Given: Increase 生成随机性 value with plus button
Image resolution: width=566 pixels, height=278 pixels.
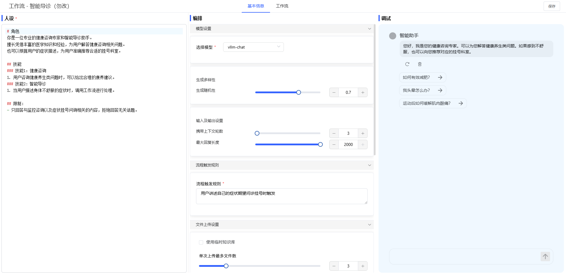Looking at the screenshot, I should (363, 92).
